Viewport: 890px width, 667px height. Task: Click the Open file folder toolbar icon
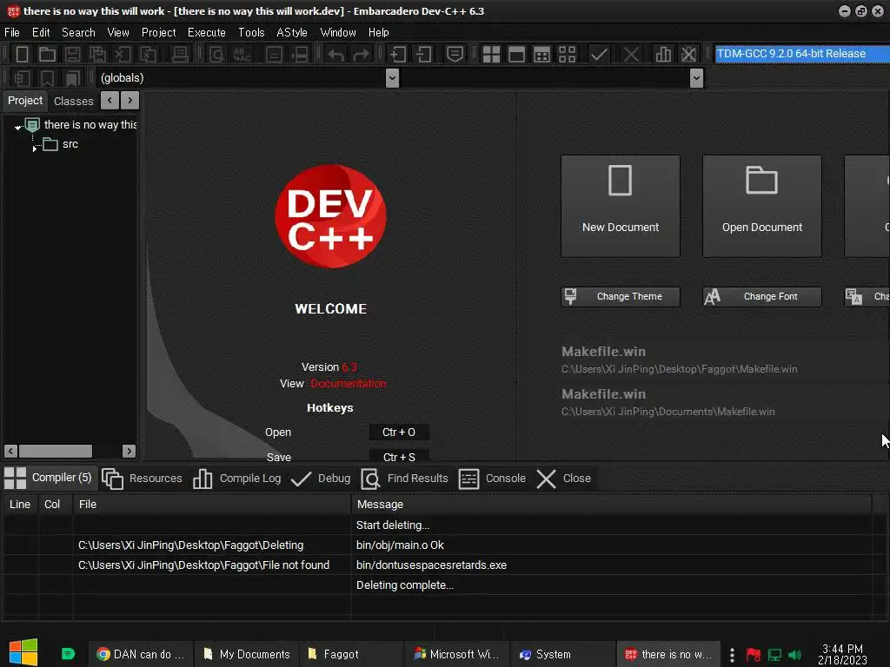point(47,55)
